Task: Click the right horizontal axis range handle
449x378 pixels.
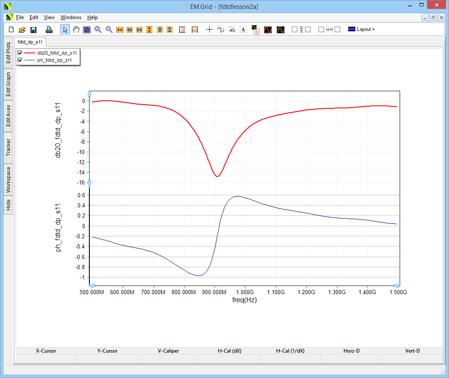Action: click(396, 286)
